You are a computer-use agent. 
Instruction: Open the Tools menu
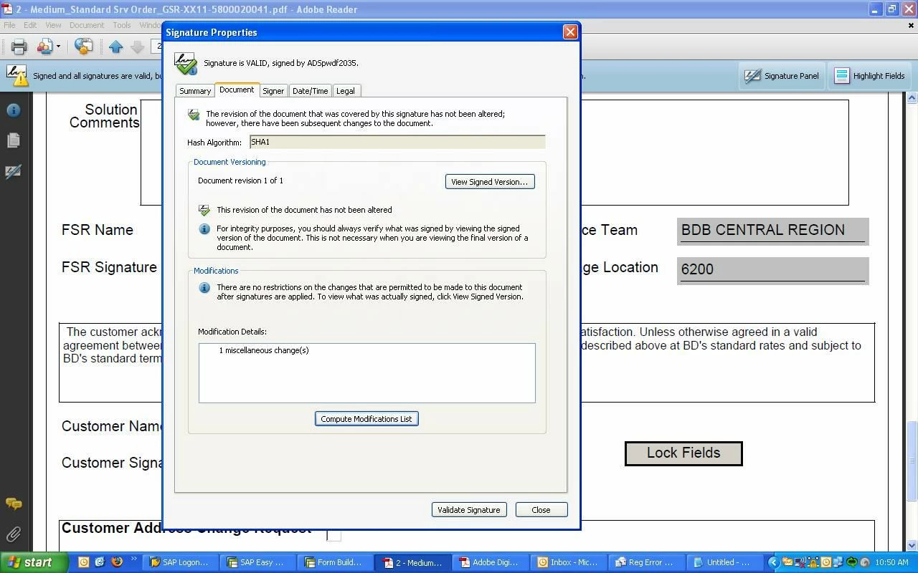[x=122, y=25]
